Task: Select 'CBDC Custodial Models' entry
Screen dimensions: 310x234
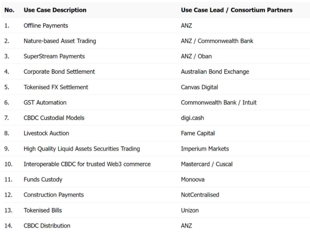Action: point(54,118)
